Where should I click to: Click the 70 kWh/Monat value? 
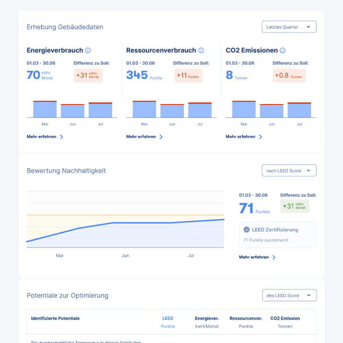click(40, 75)
